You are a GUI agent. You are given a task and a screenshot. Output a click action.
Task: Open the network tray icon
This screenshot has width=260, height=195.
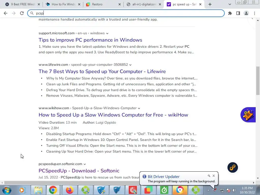[x=222, y=190]
